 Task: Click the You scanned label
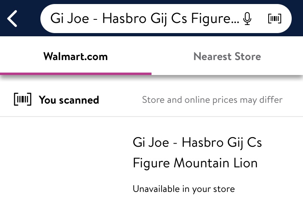click(x=69, y=100)
